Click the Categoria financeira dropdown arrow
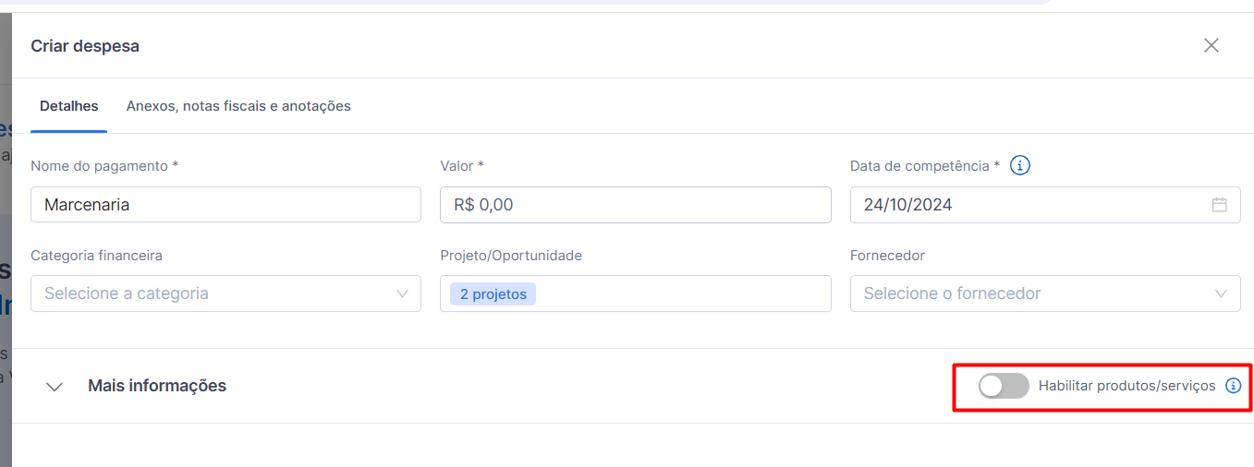The image size is (1254, 467). pyautogui.click(x=402, y=293)
